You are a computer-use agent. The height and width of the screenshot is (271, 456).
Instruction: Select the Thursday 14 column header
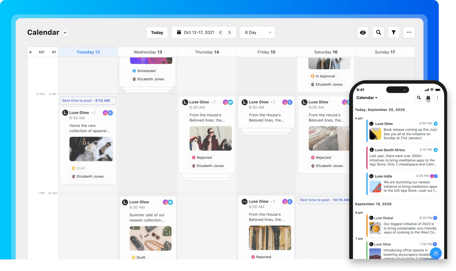[x=207, y=52]
